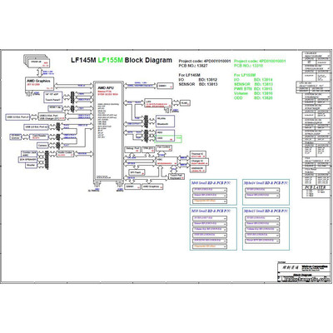Click the 'Mybe14 Small BD & PCB P/N' heading

[266, 183]
